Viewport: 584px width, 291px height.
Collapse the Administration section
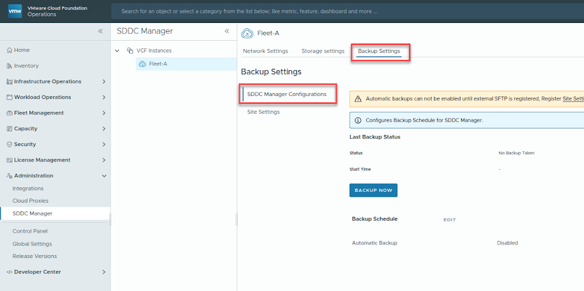point(104,176)
